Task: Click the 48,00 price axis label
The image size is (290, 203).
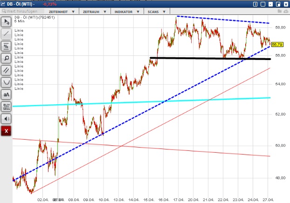Action: coord(280,178)
